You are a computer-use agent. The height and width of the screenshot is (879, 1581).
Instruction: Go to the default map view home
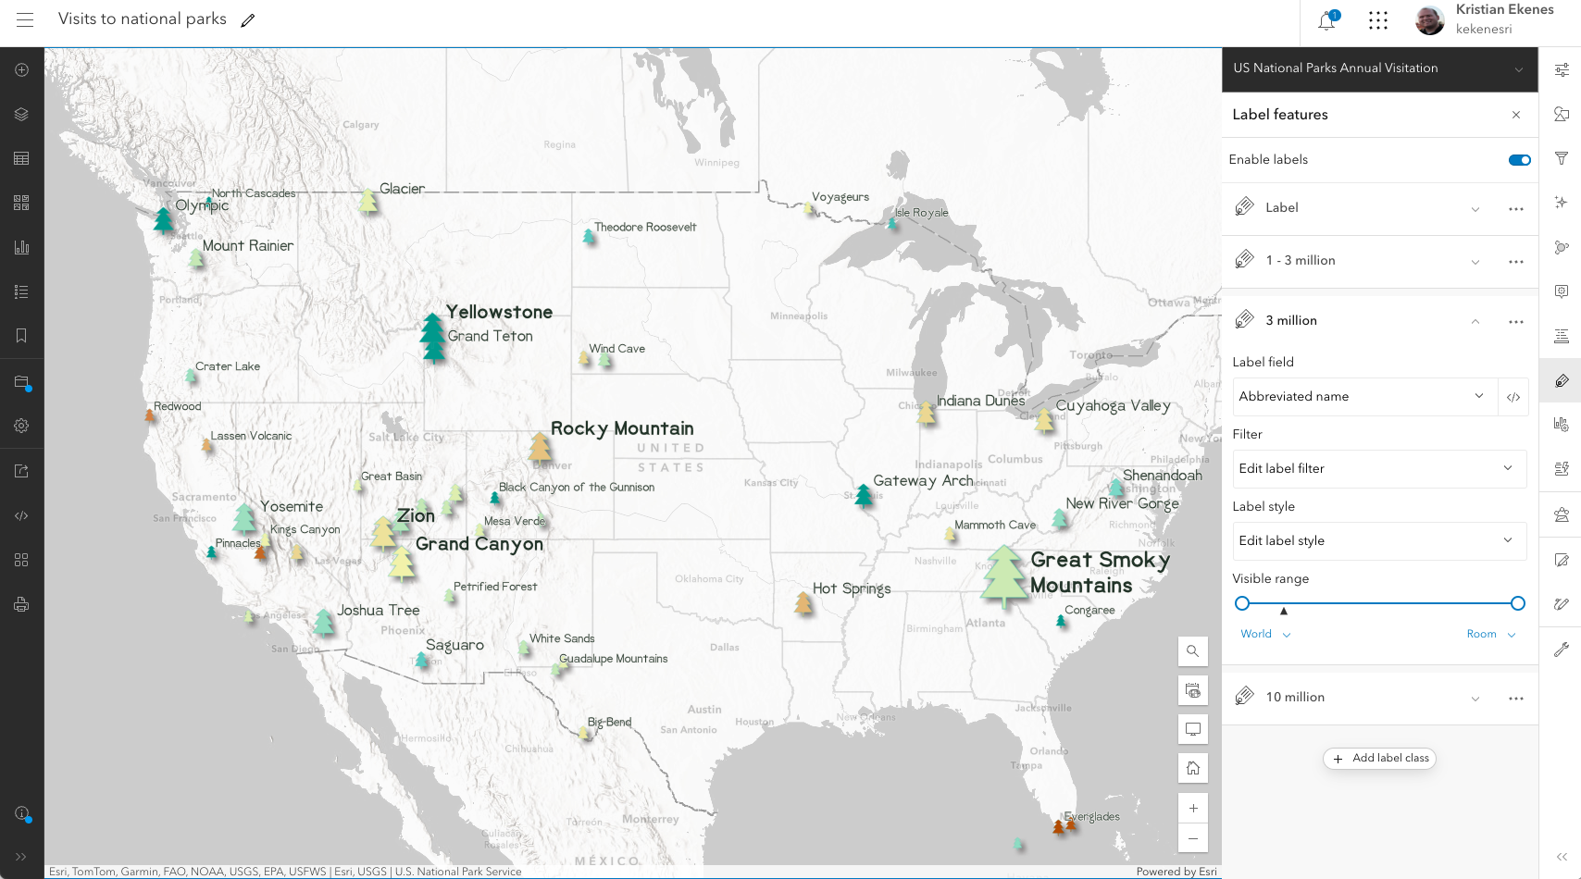click(1193, 768)
